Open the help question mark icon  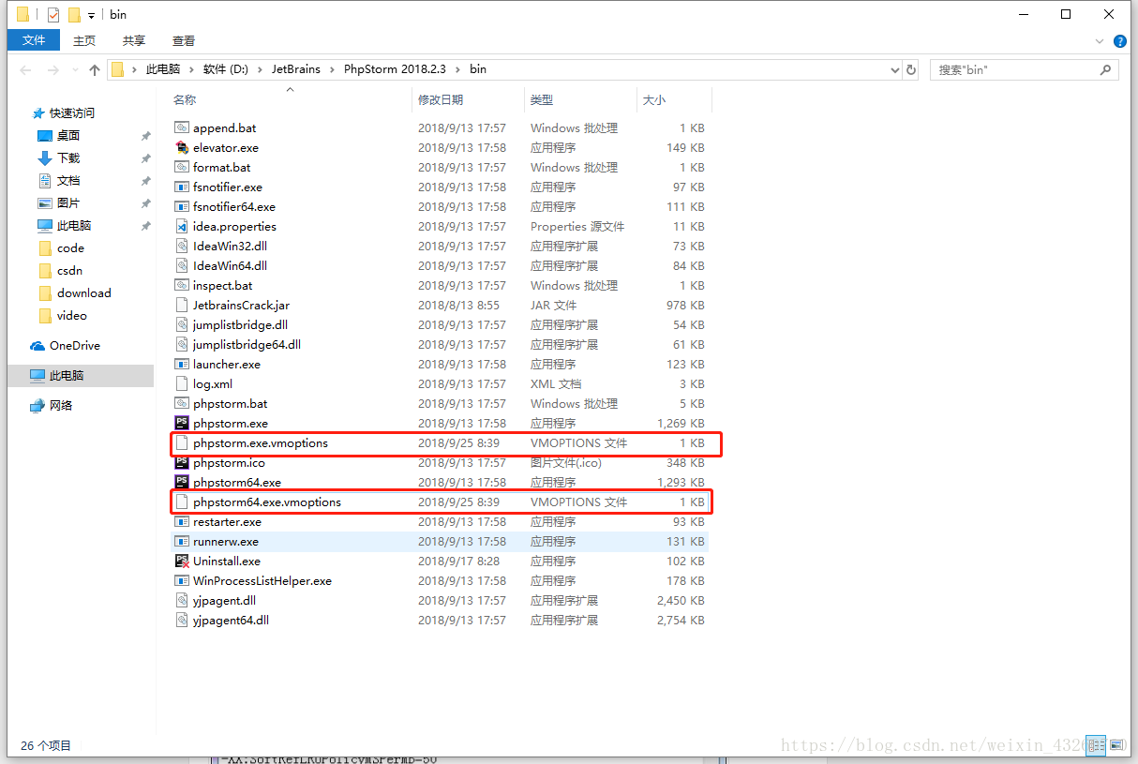(x=1119, y=41)
